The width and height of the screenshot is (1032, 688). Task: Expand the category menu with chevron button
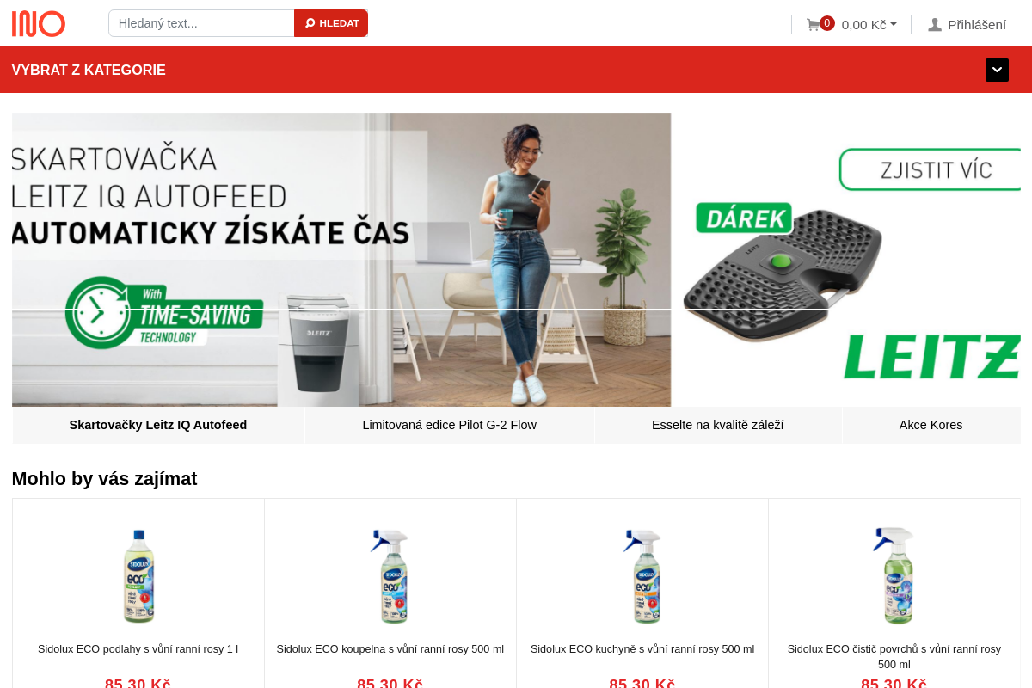point(997,70)
